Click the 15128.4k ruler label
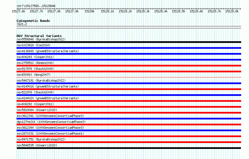This screenshot has height=159, width=249. (161, 11)
